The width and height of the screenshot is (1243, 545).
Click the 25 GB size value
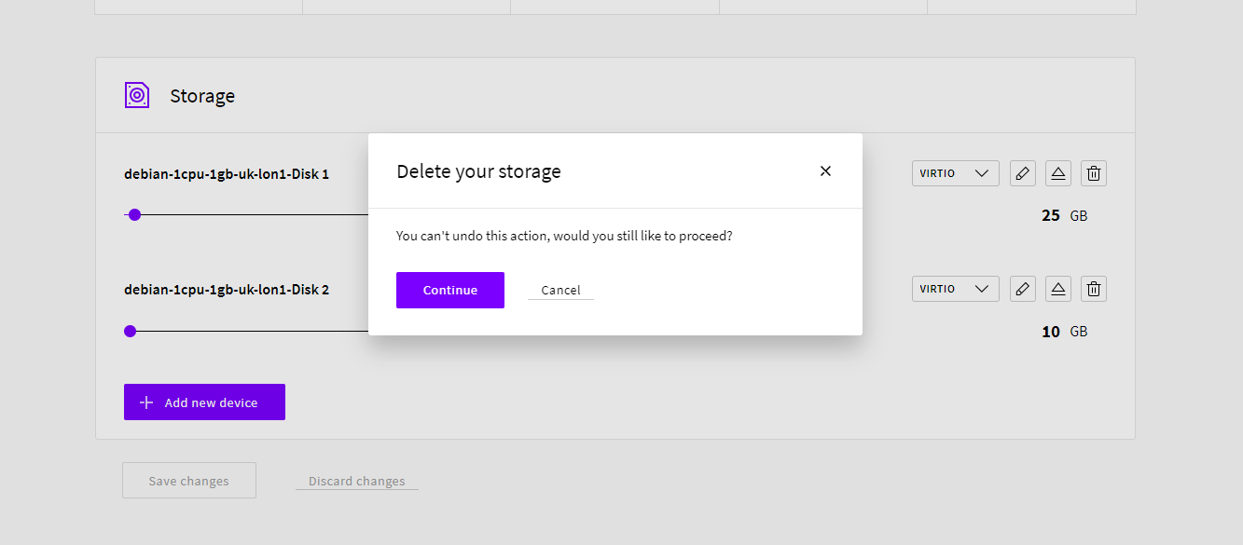[1051, 216]
